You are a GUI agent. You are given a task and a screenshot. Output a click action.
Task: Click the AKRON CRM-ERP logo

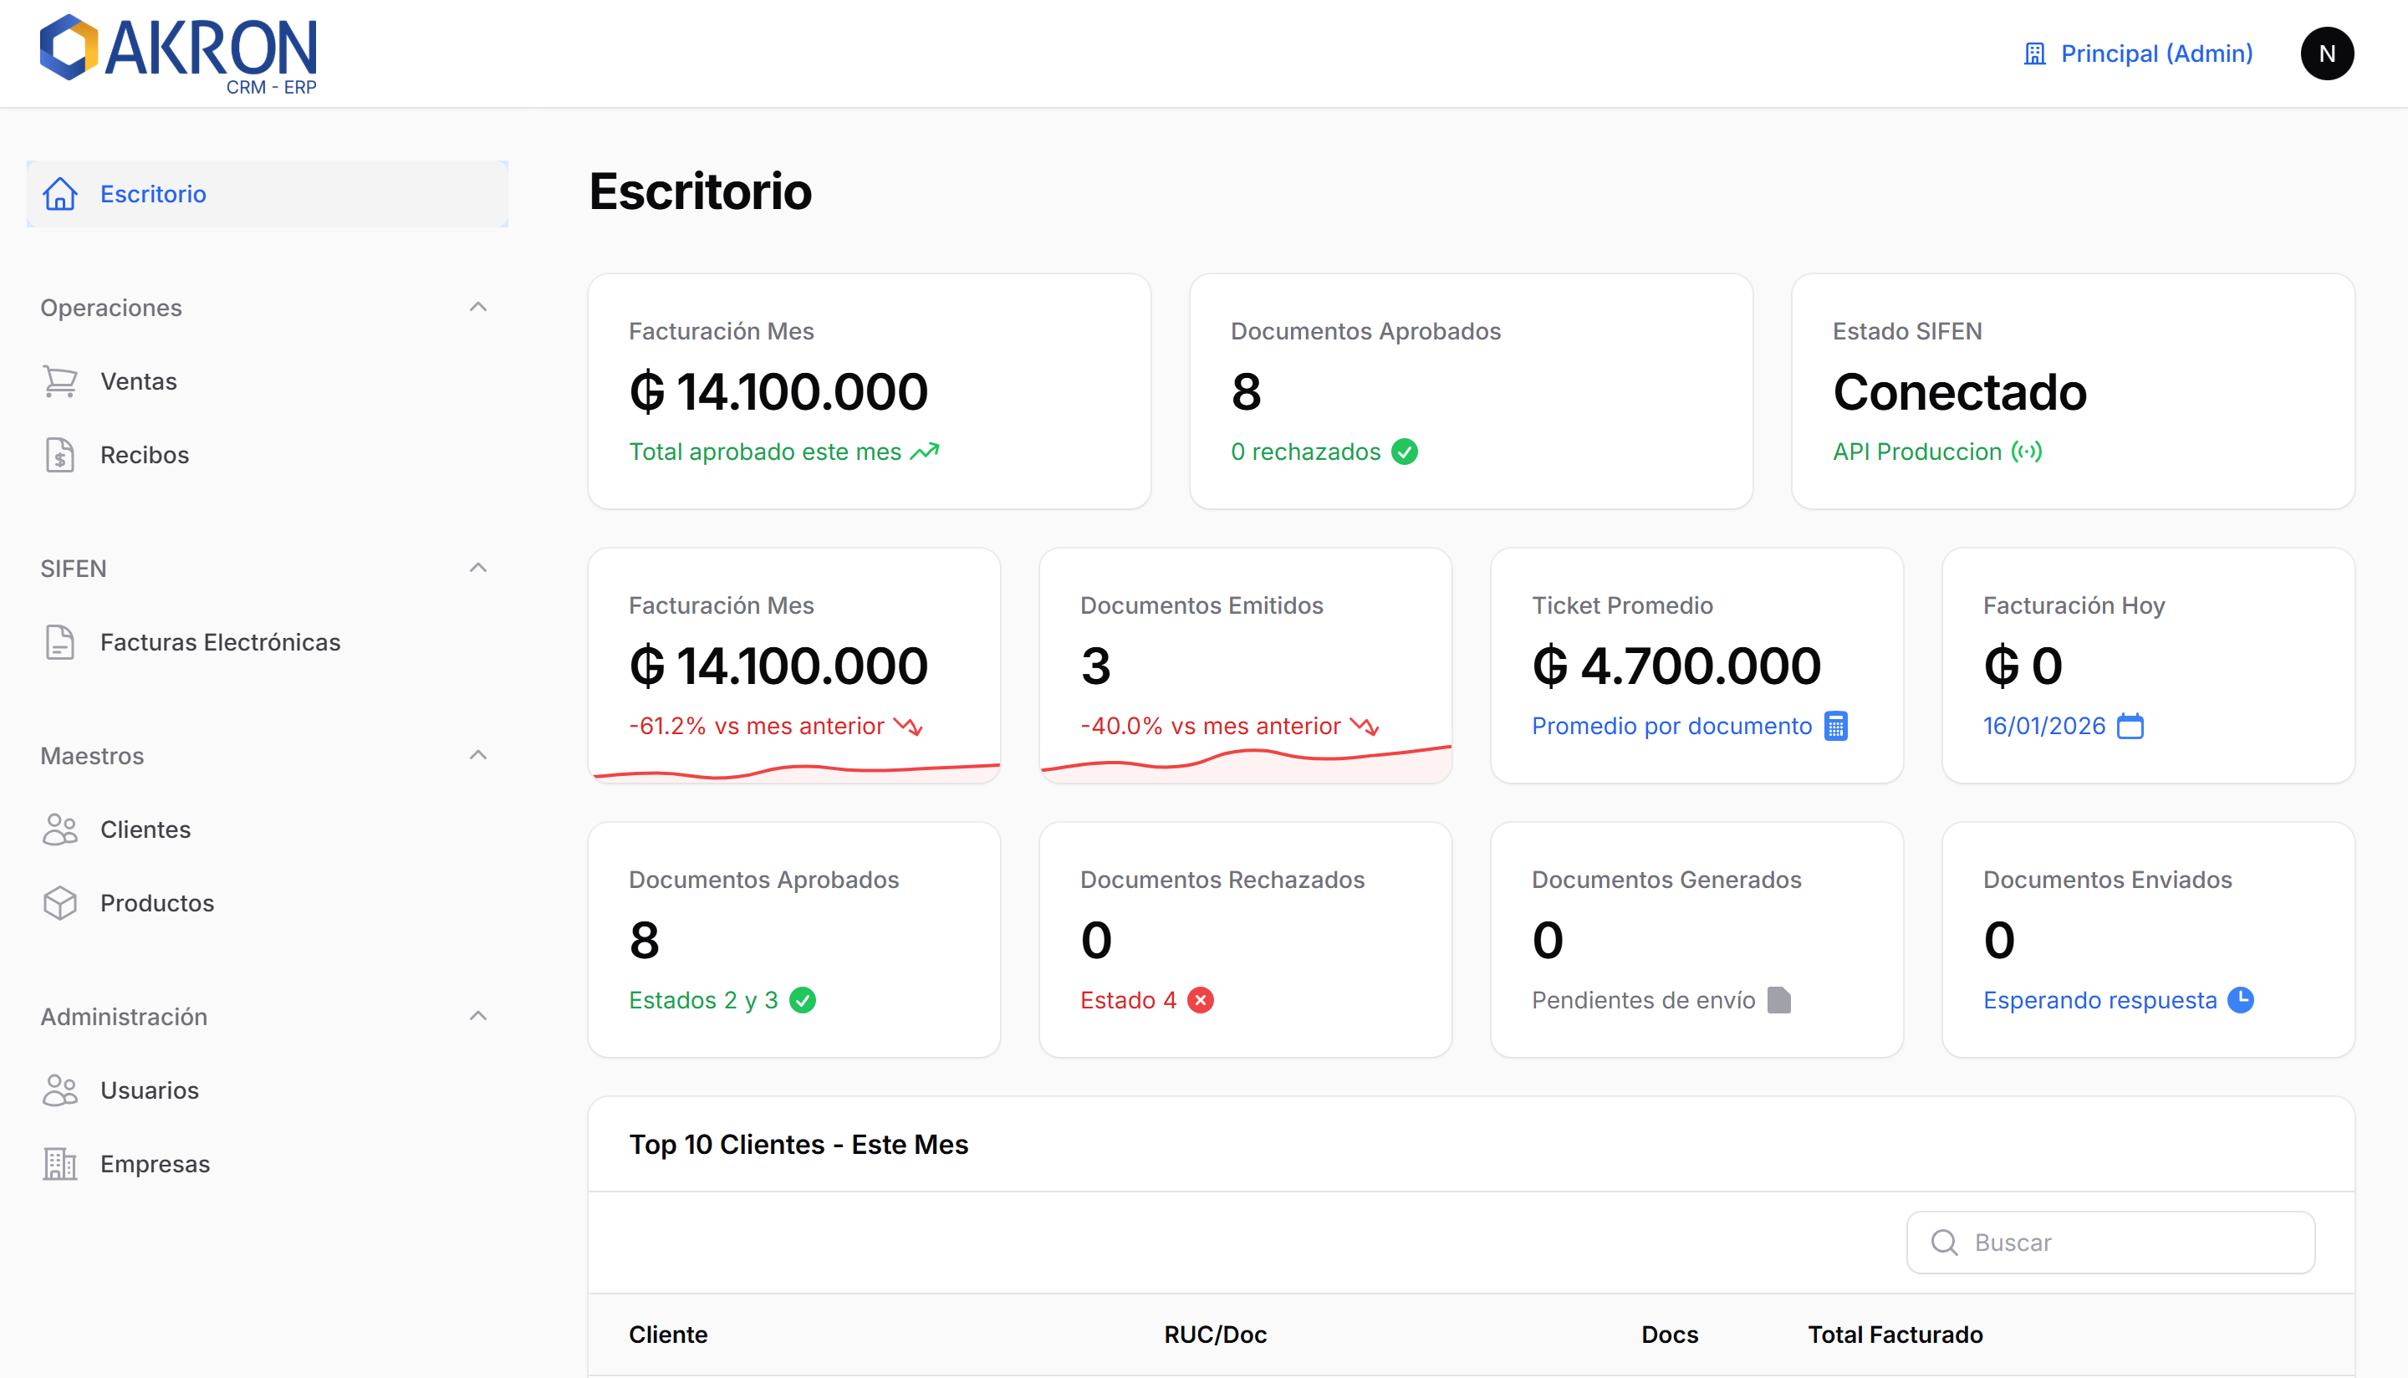pyautogui.click(x=178, y=54)
